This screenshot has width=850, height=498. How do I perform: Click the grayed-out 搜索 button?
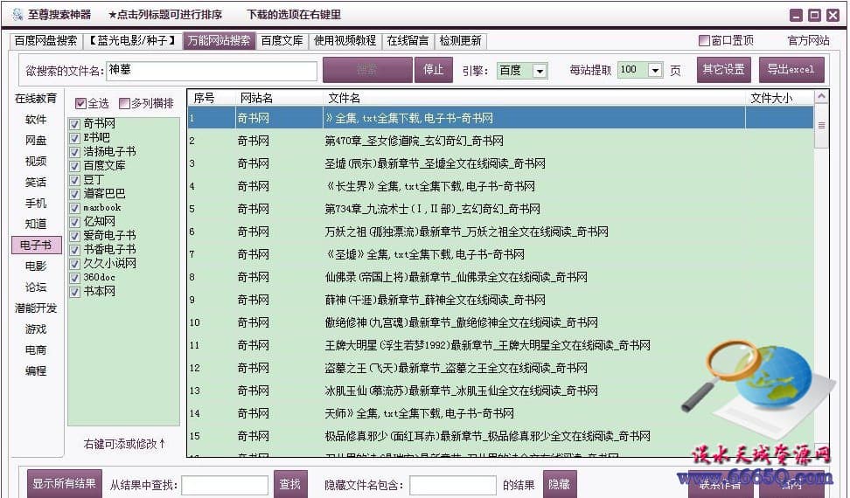click(367, 70)
